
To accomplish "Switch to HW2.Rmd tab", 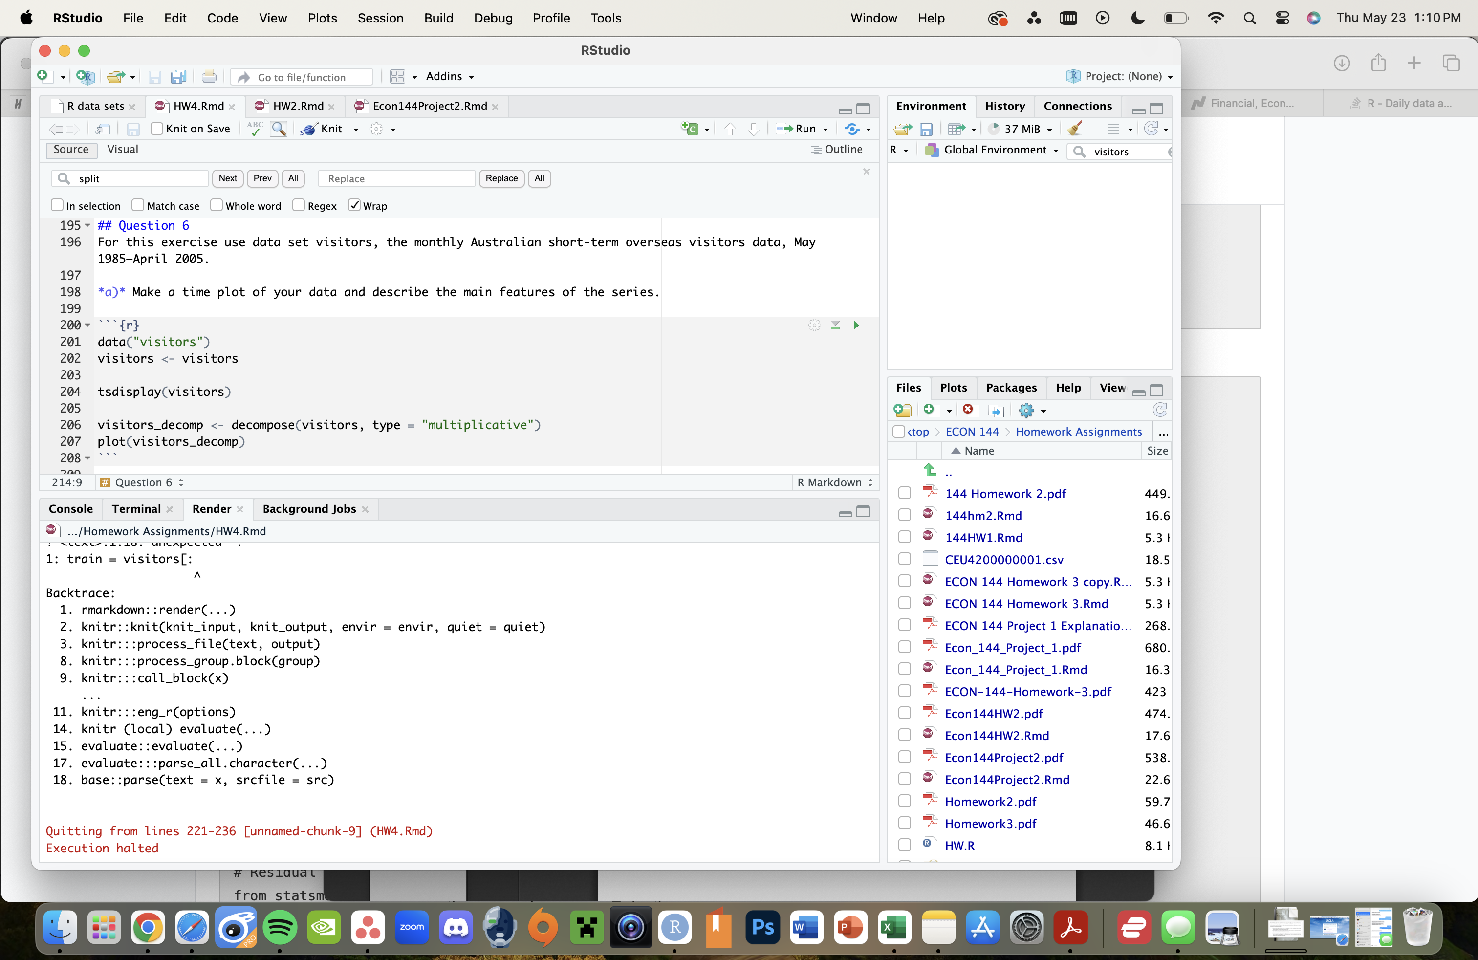I will [298, 106].
